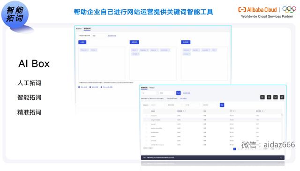Click the 人工拓词 label

tap(29, 83)
